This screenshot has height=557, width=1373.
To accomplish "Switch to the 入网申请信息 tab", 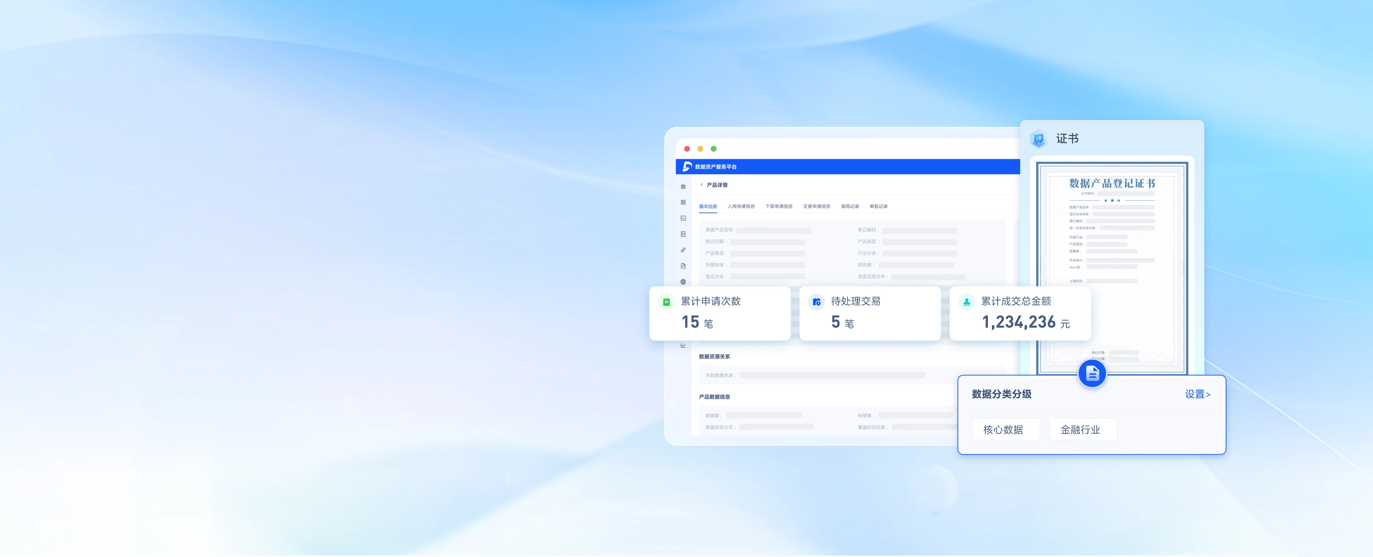I will (x=741, y=207).
